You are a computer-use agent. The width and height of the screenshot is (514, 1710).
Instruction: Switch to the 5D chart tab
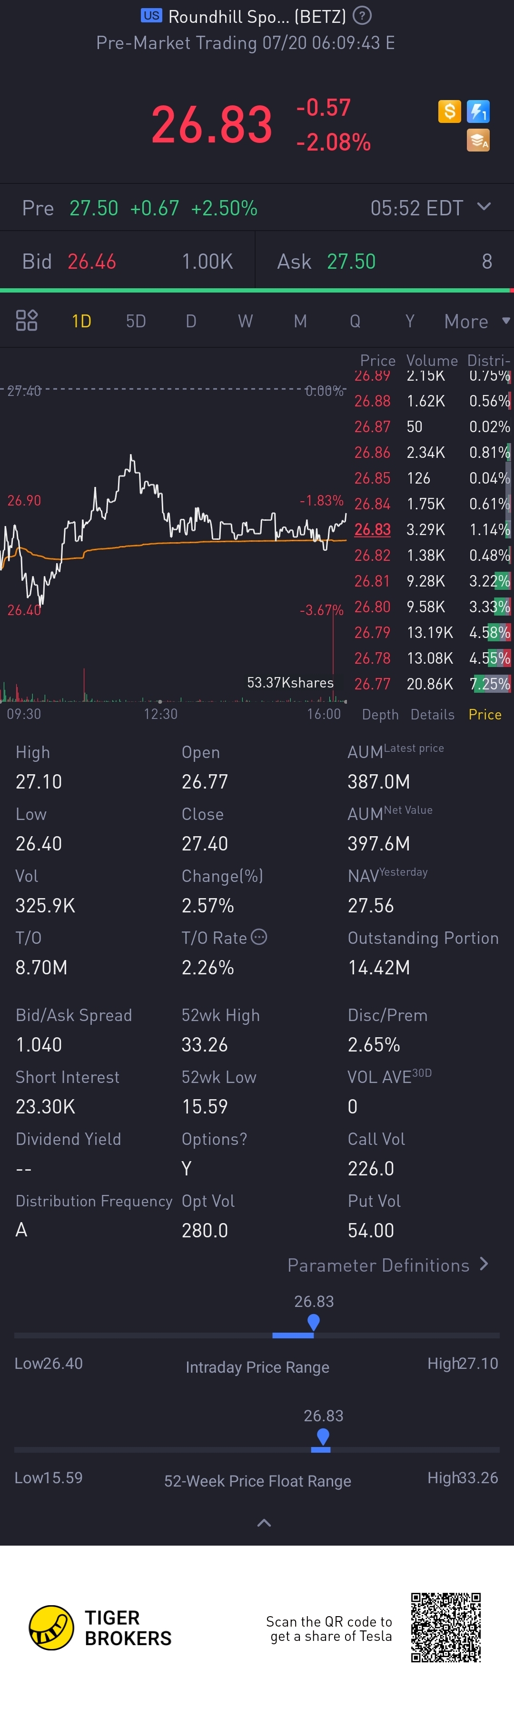(136, 321)
